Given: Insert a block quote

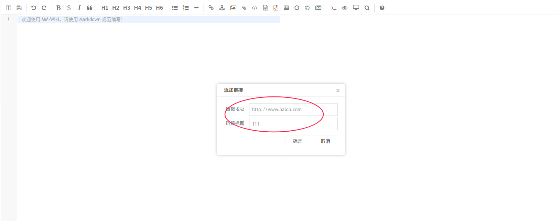Looking at the screenshot, I should pyautogui.click(x=90, y=8).
